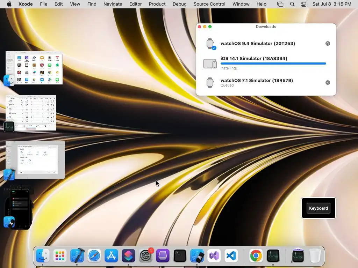The image size is (358, 268).
Task: Click the watchOS 7.1 watch device icon
Action: 210,82
